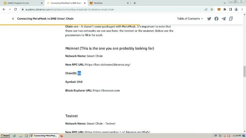Viewport: 246px width, 138px height.
Task: Open the file explorer taskbar icon
Action: (20, 136)
